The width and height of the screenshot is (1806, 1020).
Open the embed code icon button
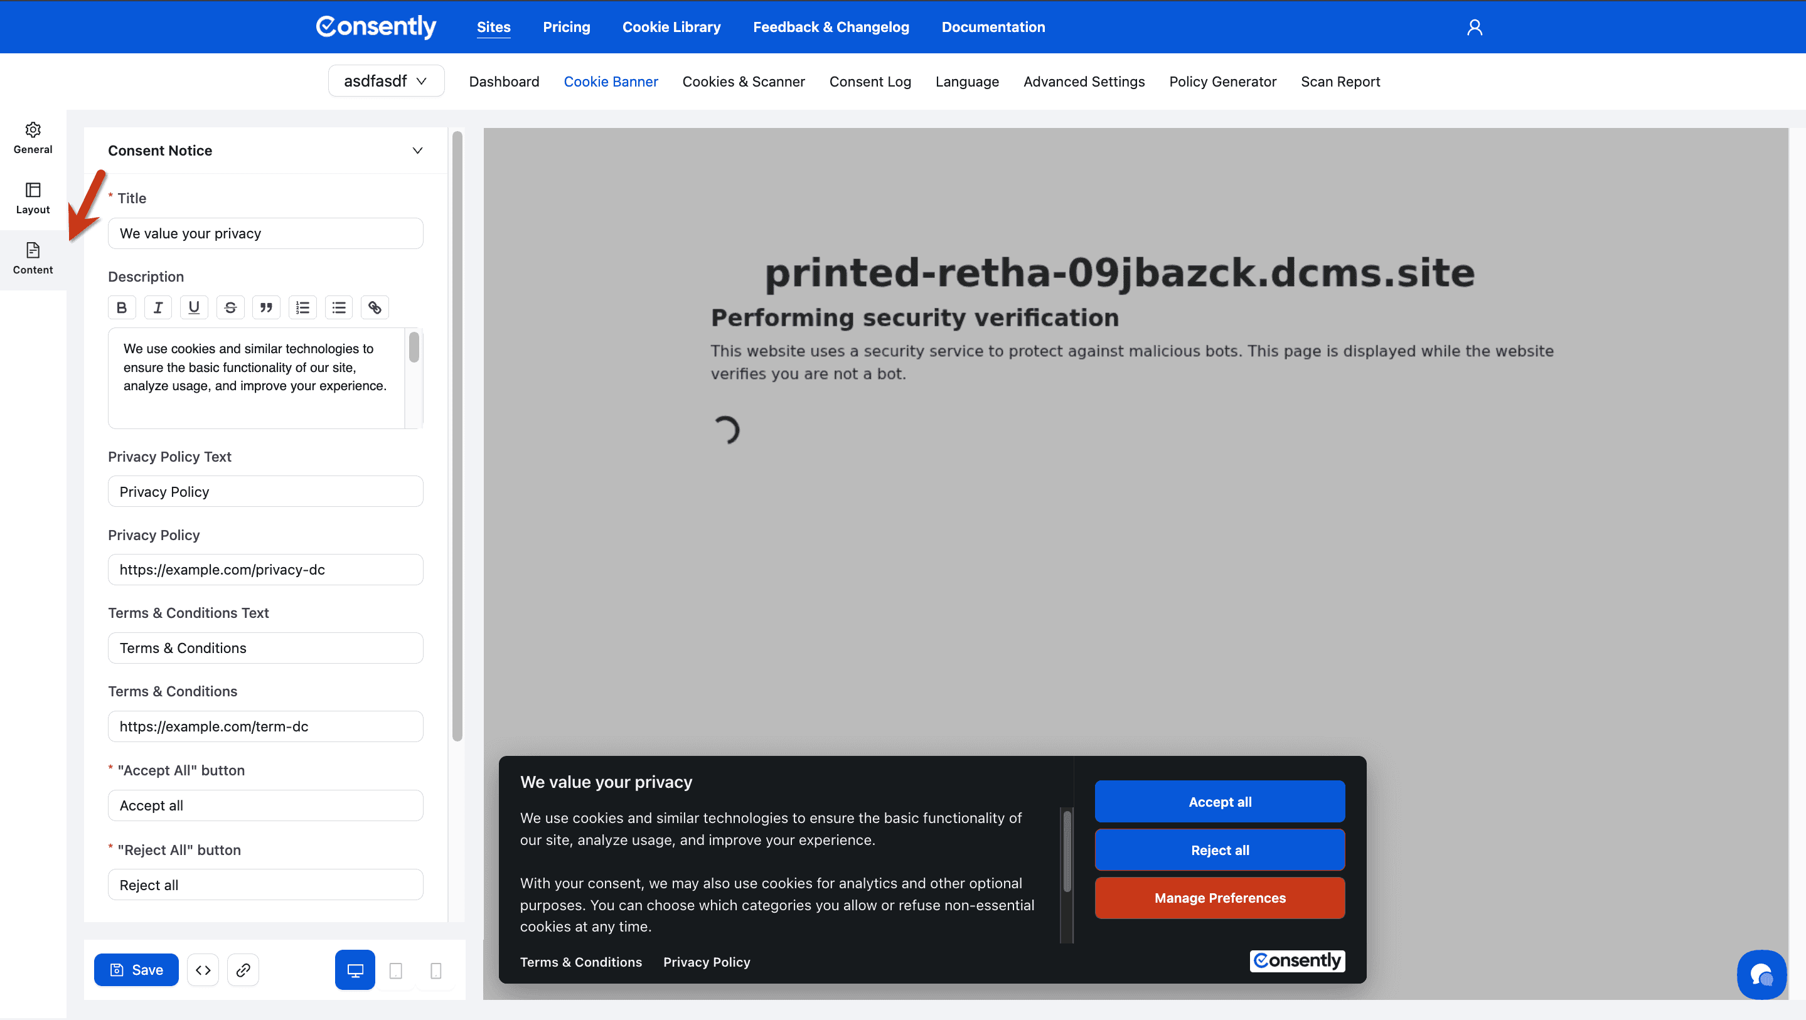point(203,970)
